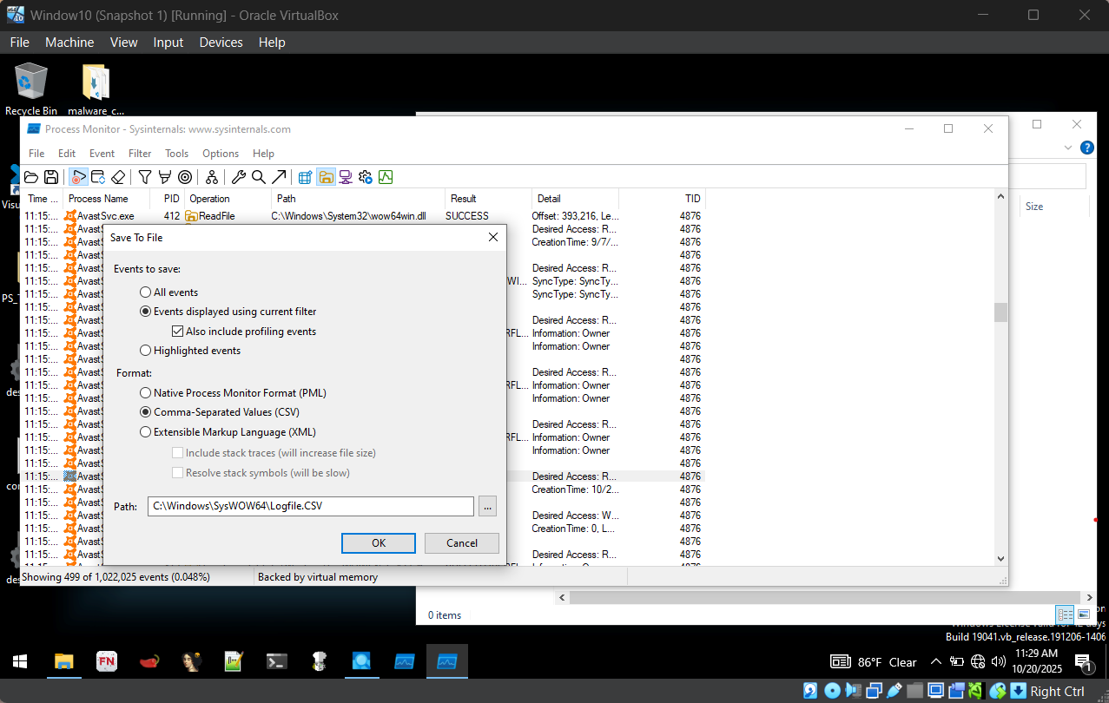The image size is (1109, 703).
Task: Click the File Explorer taskbar icon
Action: [64, 661]
